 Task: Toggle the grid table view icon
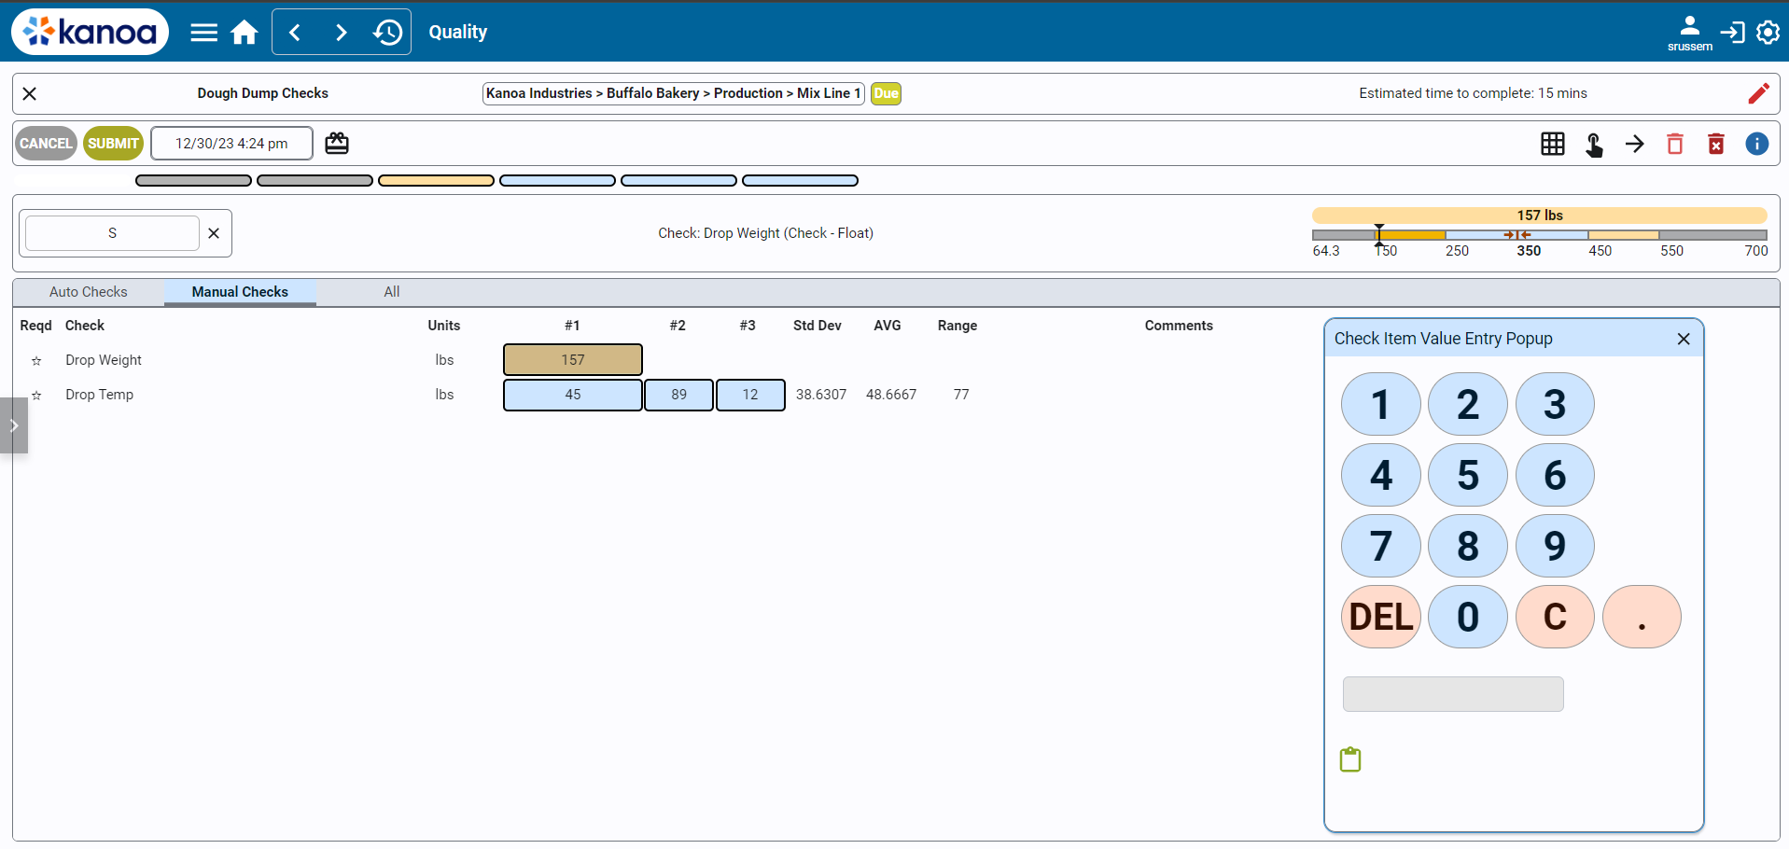coord(1553,144)
